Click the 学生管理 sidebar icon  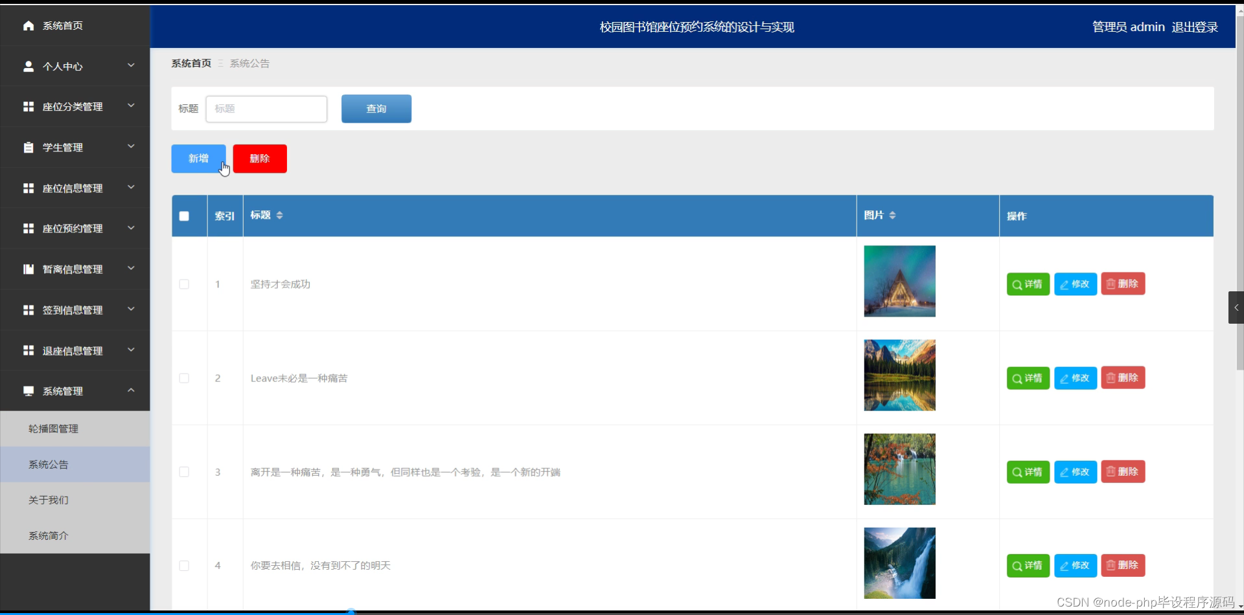[x=29, y=147]
